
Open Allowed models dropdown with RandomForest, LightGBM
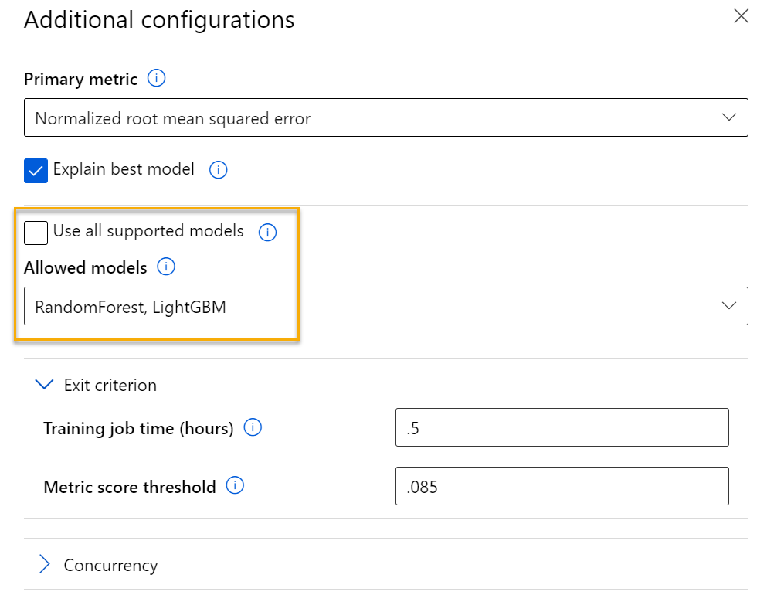tap(386, 306)
